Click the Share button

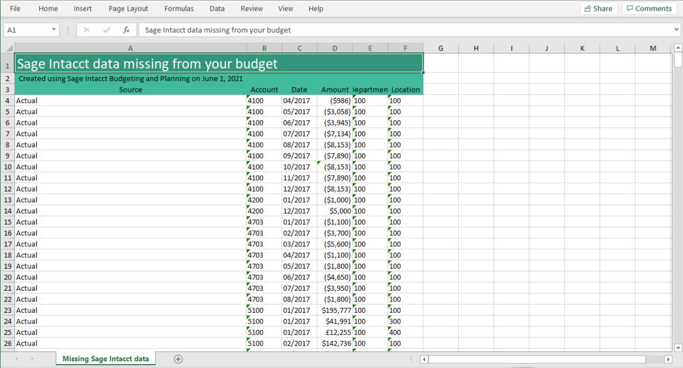[599, 9]
